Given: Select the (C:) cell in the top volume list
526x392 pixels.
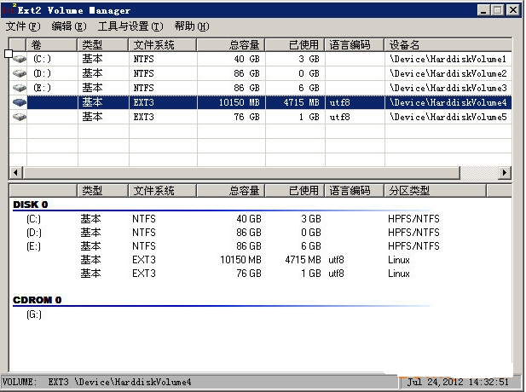Looking at the screenshot, I should point(42,59).
